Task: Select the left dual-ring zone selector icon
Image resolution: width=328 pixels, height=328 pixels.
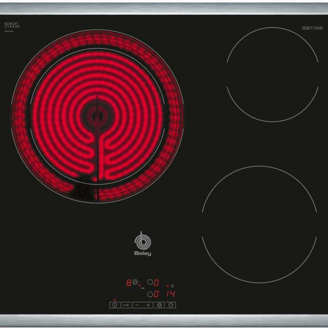Action: coord(135,282)
